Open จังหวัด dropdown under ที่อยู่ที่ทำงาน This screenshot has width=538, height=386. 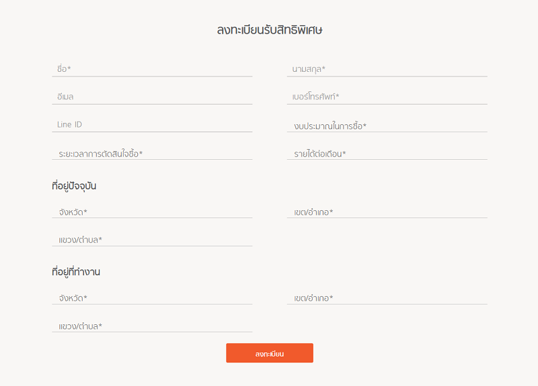click(152, 298)
